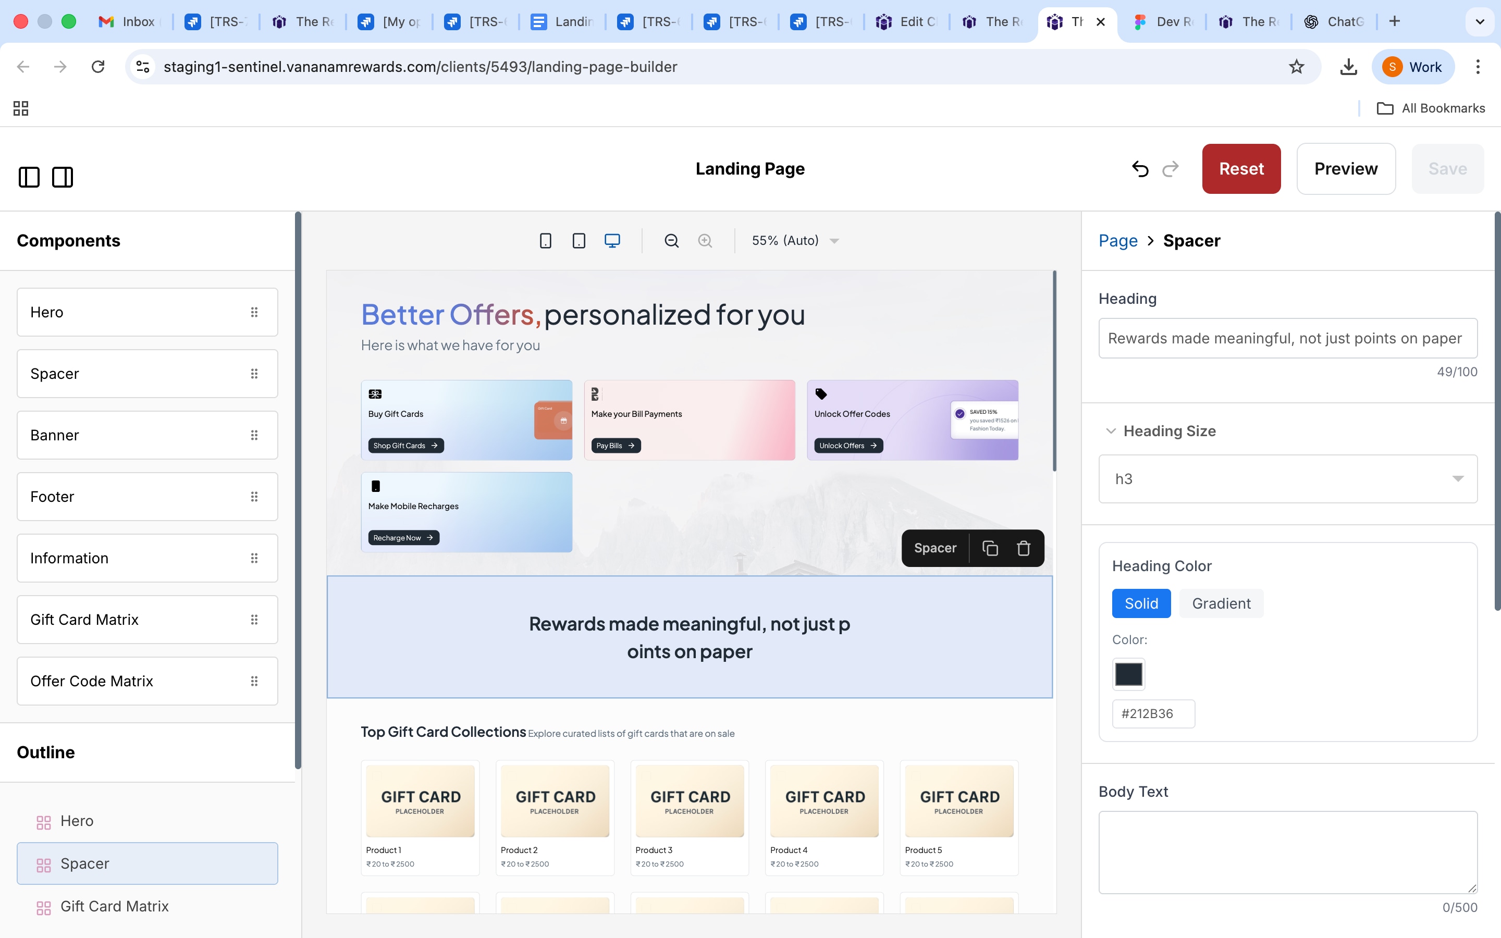Select desktop device preview icon

(x=612, y=241)
